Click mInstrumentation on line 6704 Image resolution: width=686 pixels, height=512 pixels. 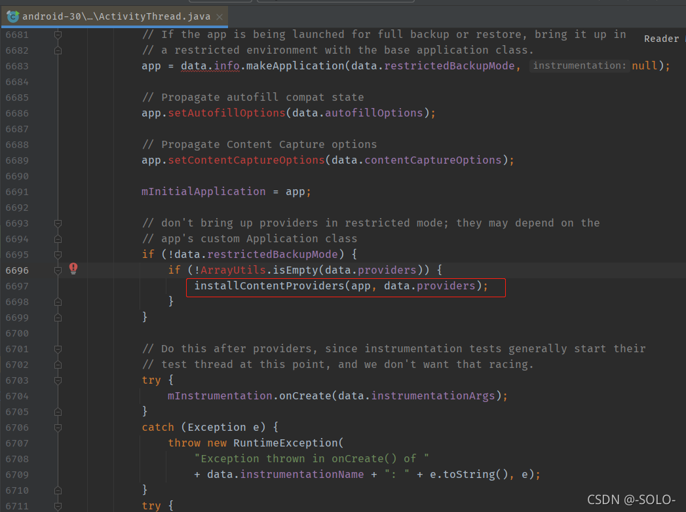click(220, 396)
